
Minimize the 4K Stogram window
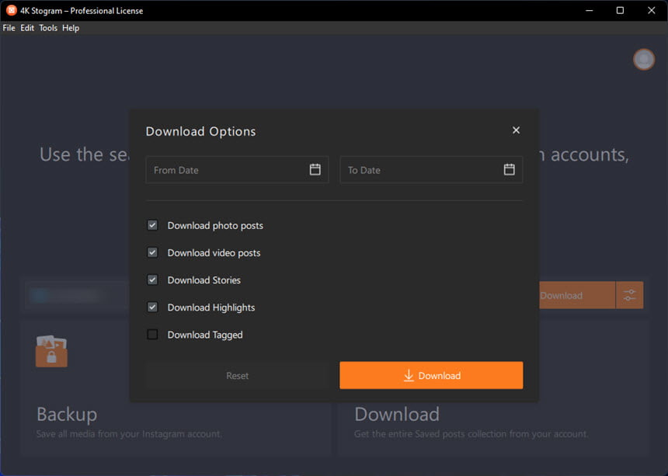pos(590,10)
